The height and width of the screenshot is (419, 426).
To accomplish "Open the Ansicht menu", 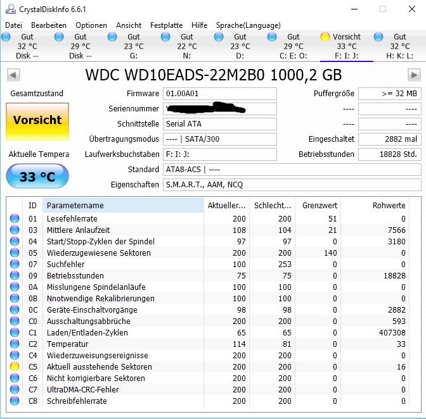I will point(129,25).
